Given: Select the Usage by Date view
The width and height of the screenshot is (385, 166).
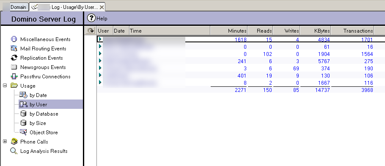Looking at the screenshot, I should (38, 95).
